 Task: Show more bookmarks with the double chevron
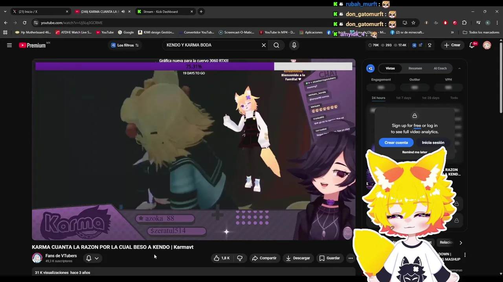tap(452, 33)
